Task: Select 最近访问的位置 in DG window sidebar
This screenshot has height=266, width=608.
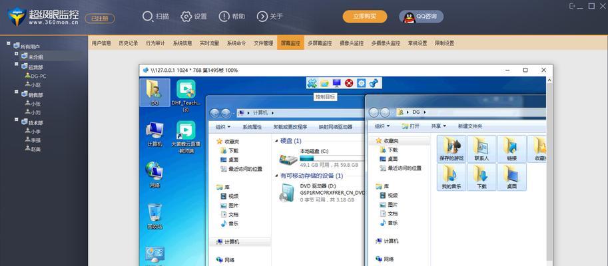Action: coord(400,168)
